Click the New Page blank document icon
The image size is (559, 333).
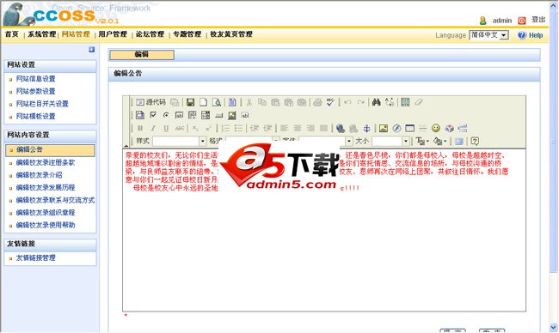click(x=203, y=102)
